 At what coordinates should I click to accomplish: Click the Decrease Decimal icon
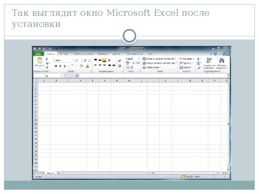pos(131,67)
